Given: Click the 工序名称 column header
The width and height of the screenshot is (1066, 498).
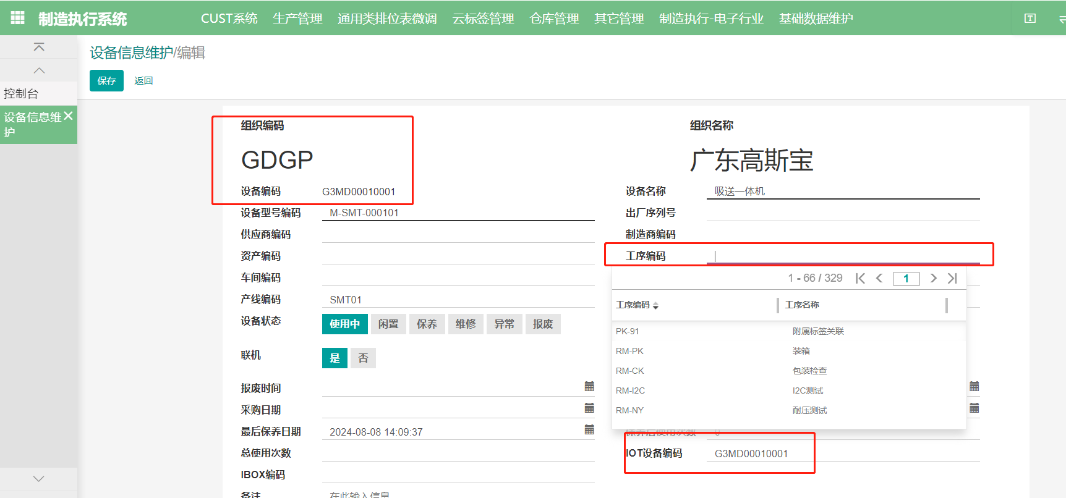Looking at the screenshot, I should [x=802, y=305].
